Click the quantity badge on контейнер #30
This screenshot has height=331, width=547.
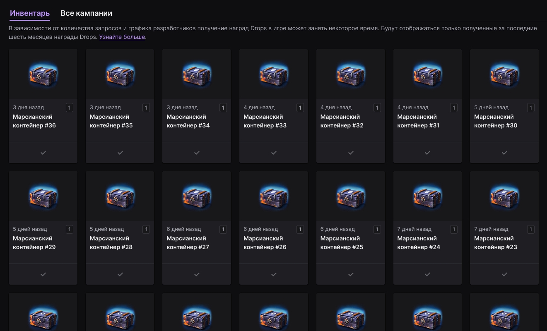tap(531, 108)
